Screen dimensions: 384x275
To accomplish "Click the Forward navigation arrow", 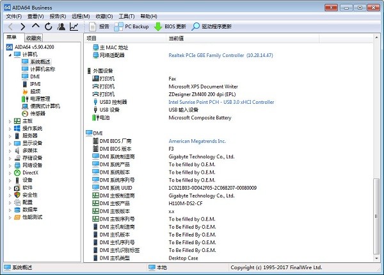I will point(22,27).
